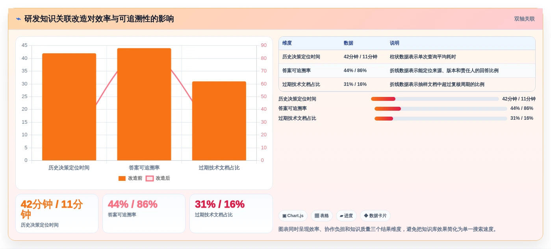Toggle the 改造前 legend entry
This screenshot has width=551, height=249.
pyautogui.click(x=130, y=178)
